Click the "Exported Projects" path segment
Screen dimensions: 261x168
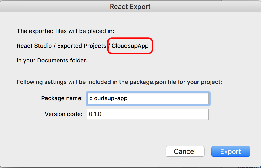81,46
